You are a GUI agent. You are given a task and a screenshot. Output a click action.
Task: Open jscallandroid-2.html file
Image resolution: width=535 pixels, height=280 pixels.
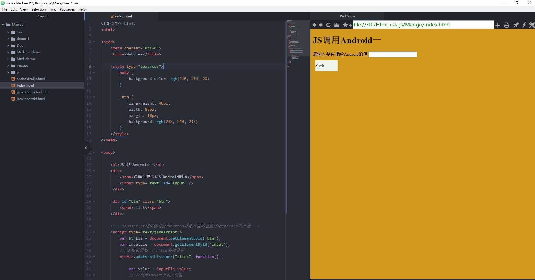click(32, 92)
